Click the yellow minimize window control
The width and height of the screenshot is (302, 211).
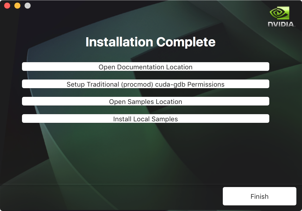[x=17, y=5]
